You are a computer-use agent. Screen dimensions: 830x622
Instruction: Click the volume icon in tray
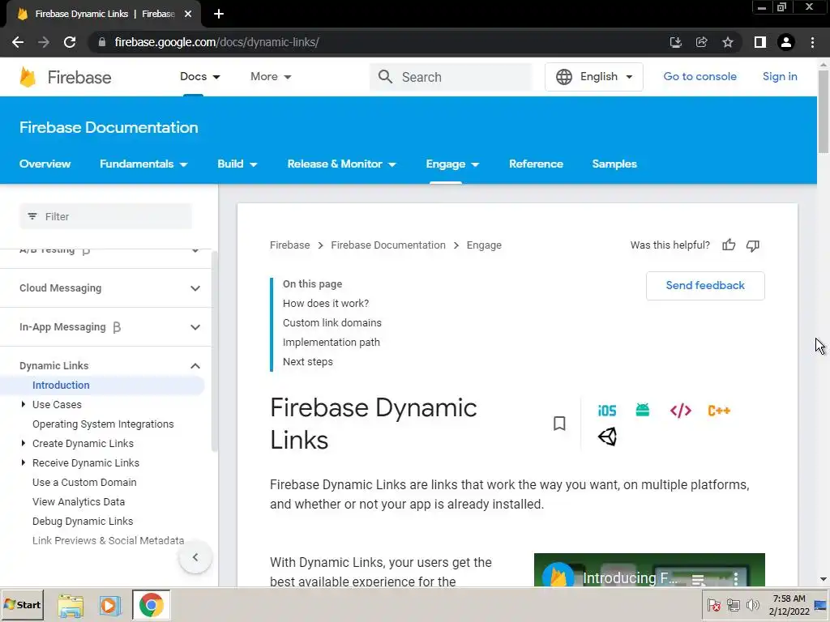click(752, 605)
